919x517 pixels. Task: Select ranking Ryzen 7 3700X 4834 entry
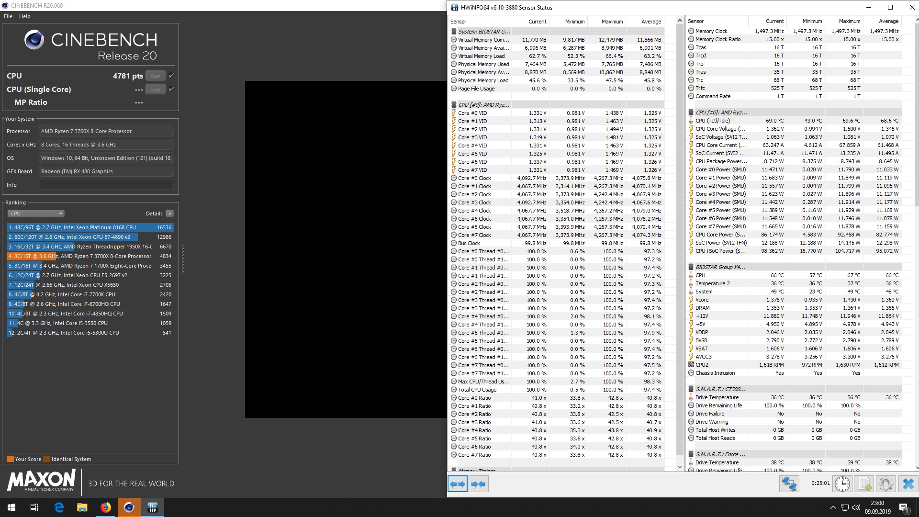pos(90,256)
